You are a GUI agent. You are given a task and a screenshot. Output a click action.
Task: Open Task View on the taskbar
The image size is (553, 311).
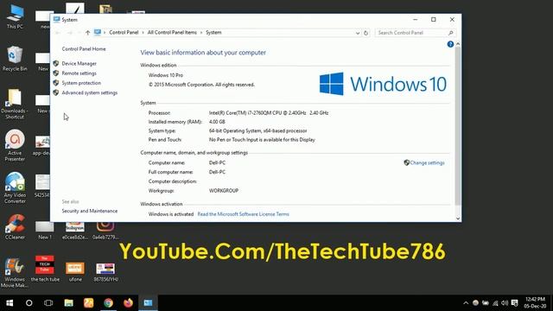[x=48, y=303]
